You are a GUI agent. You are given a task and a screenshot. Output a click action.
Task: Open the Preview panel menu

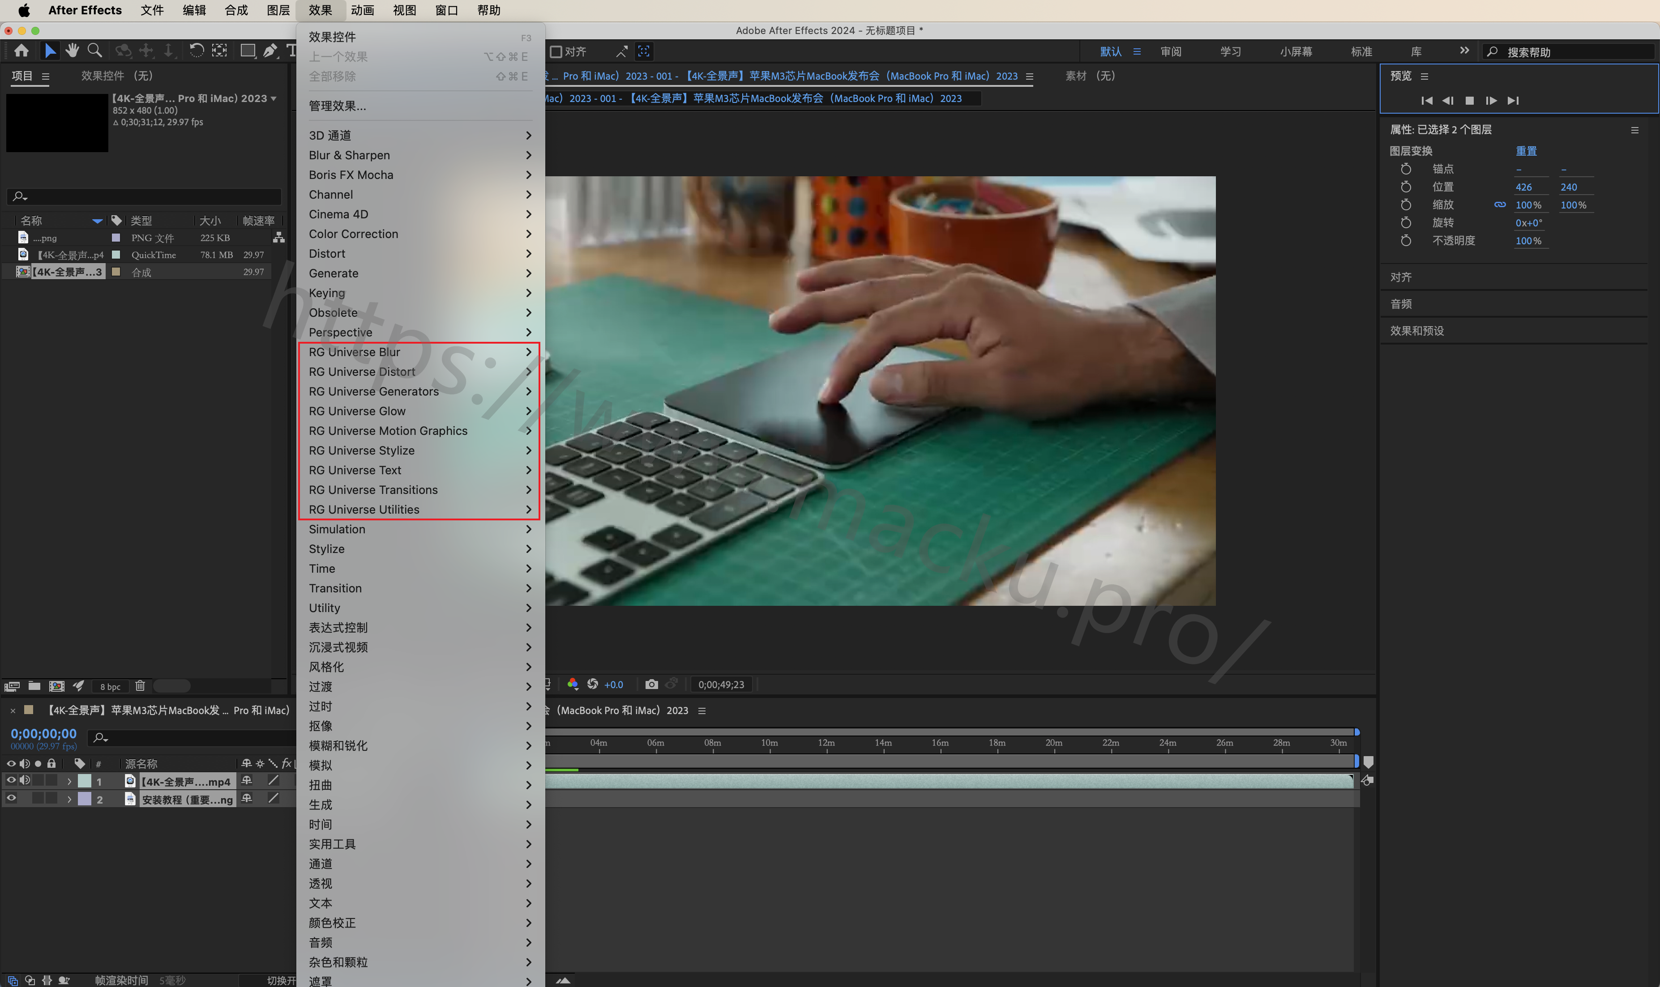(x=1425, y=77)
